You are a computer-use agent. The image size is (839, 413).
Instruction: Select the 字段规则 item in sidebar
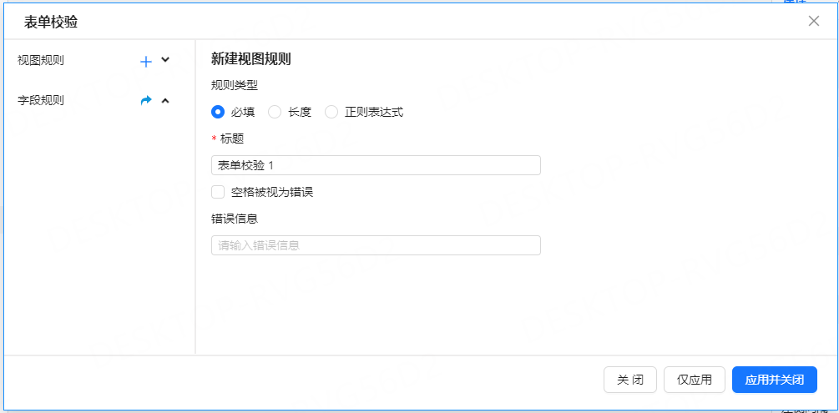tap(41, 101)
